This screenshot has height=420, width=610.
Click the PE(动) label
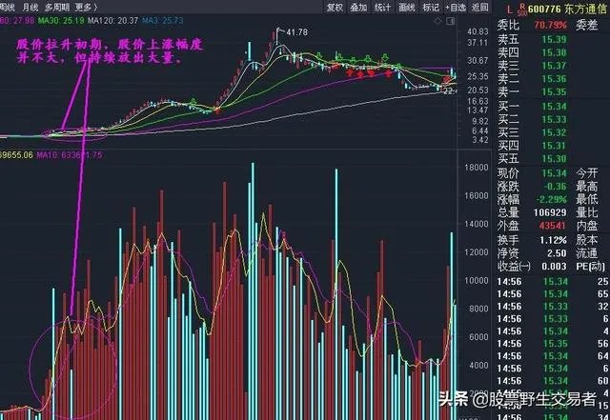tap(591, 267)
